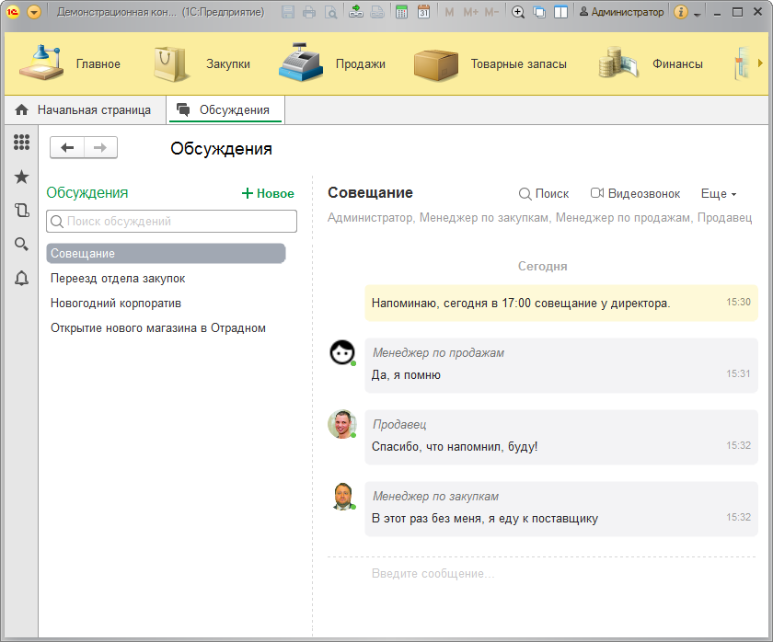Open the main menu orange arrow dropdown
Image resolution: width=773 pixels, height=642 pixels.
pos(35,12)
